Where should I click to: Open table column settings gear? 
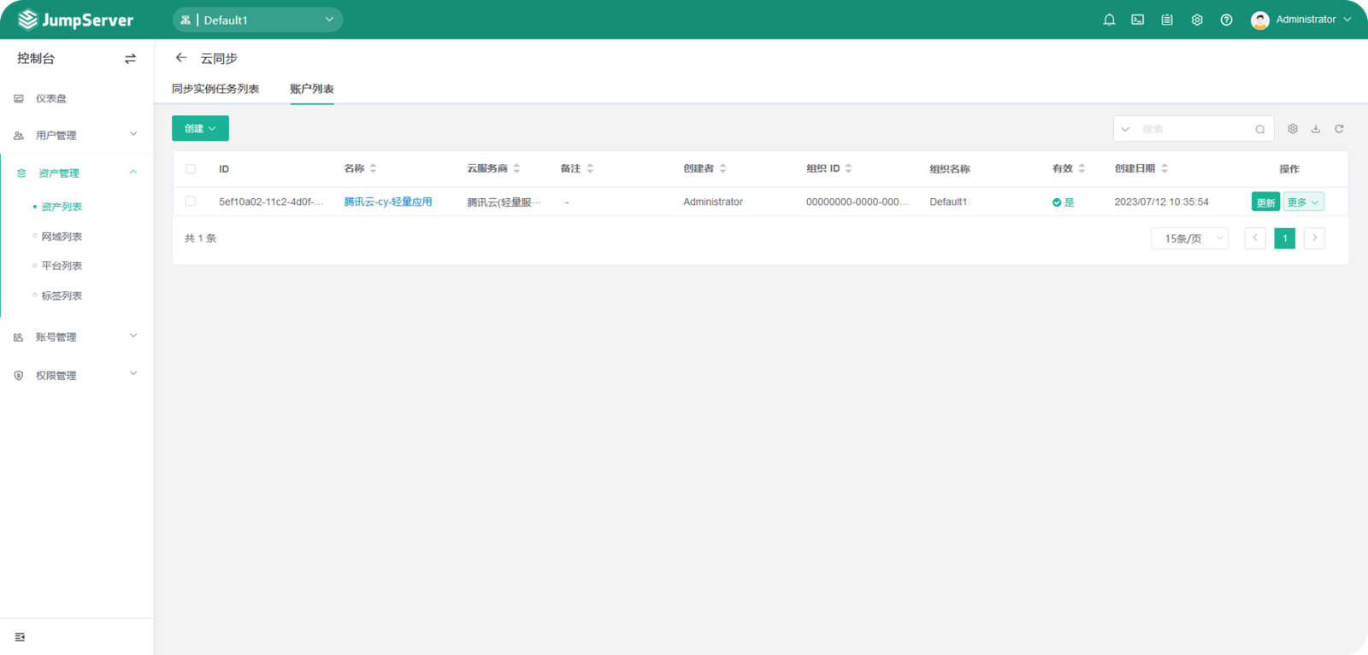point(1293,129)
